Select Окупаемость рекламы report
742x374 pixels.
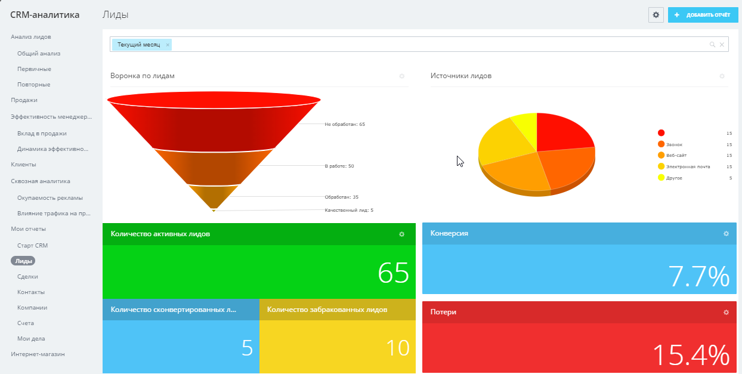point(50,198)
